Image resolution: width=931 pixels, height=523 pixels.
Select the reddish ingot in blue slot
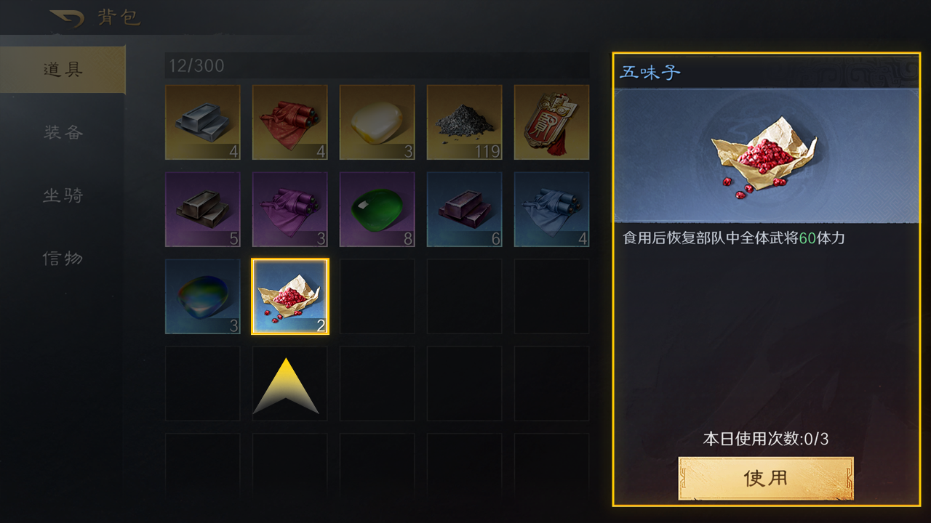[465, 209]
